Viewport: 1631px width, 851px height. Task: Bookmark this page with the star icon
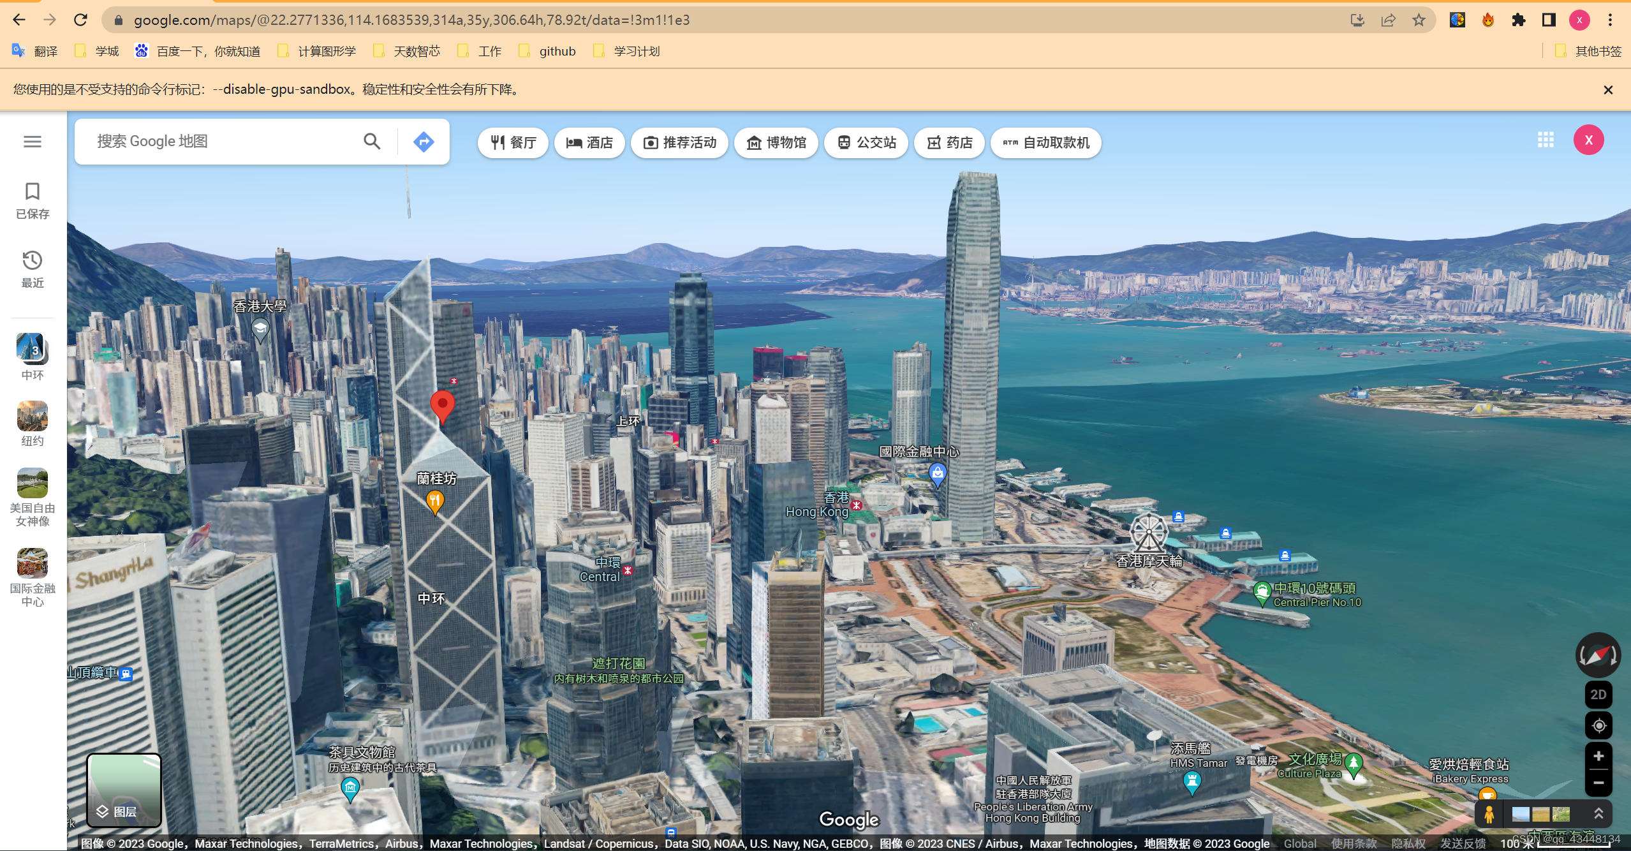click(1419, 20)
